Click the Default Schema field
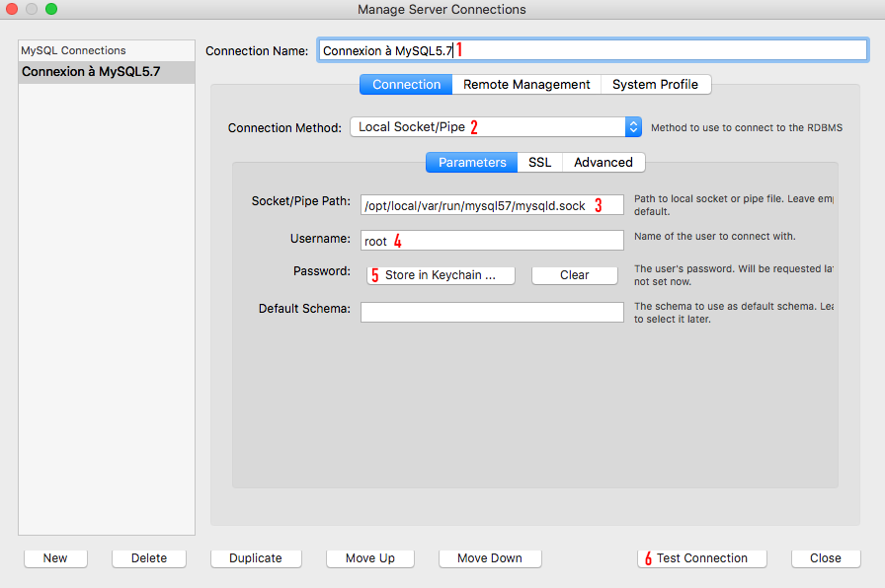The width and height of the screenshot is (885, 588). (492, 312)
